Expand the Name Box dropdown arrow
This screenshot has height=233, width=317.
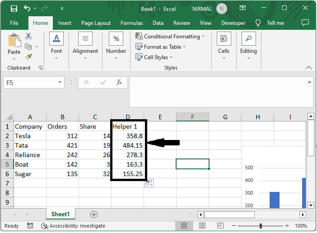click(x=60, y=83)
